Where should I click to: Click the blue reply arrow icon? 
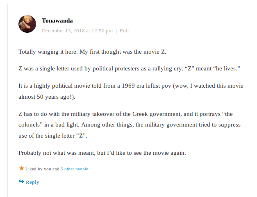tap(21, 181)
